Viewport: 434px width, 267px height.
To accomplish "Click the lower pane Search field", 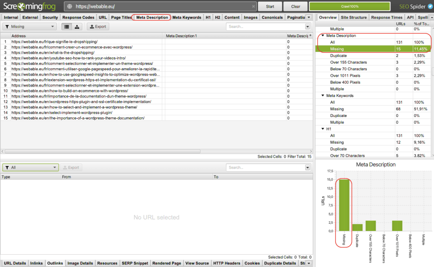I will click(x=266, y=167).
